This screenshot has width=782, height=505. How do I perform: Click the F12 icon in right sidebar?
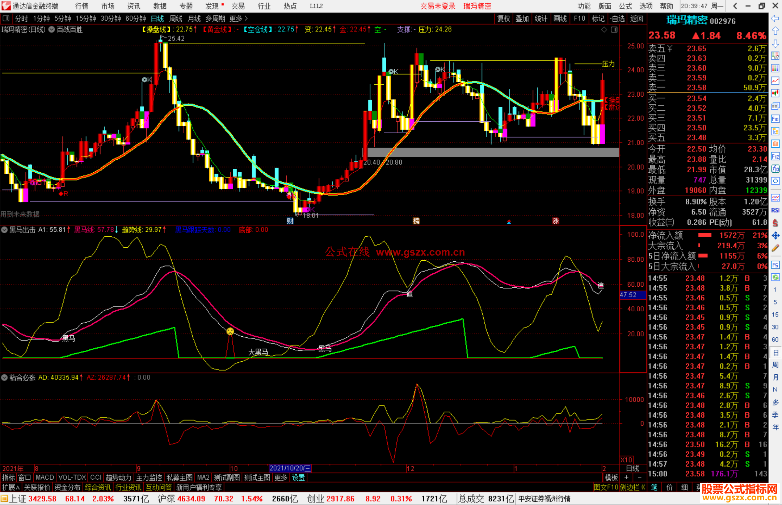(x=775, y=156)
